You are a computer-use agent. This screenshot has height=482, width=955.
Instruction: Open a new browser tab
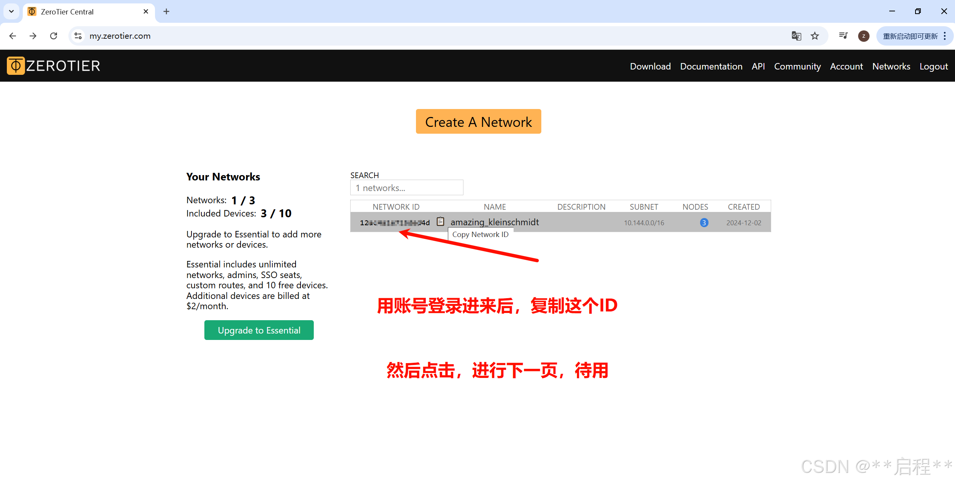click(166, 11)
